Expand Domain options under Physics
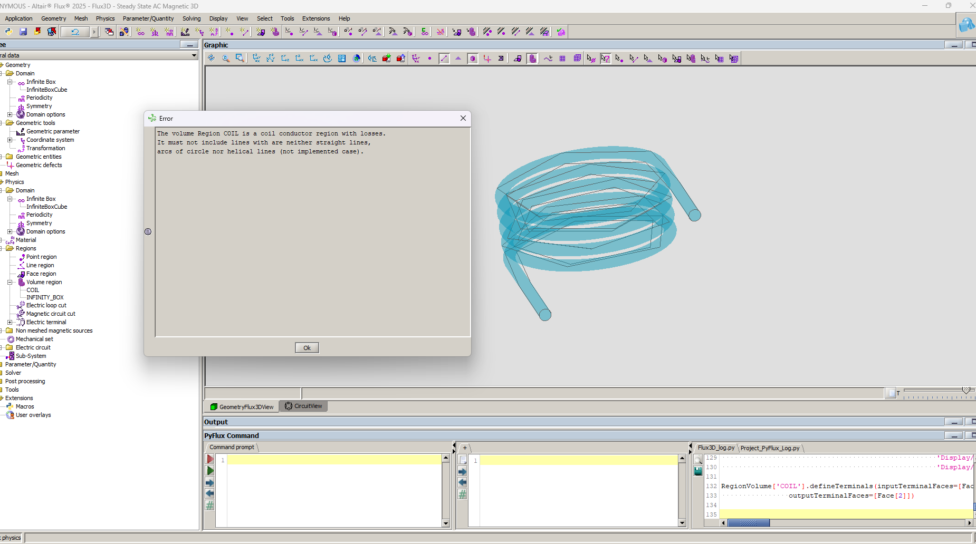Viewport: 976px width, 544px height. pos(9,231)
